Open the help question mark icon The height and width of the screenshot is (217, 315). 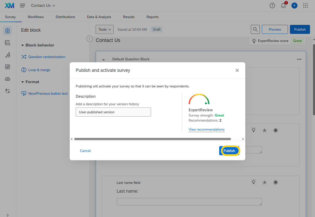tap(272, 6)
